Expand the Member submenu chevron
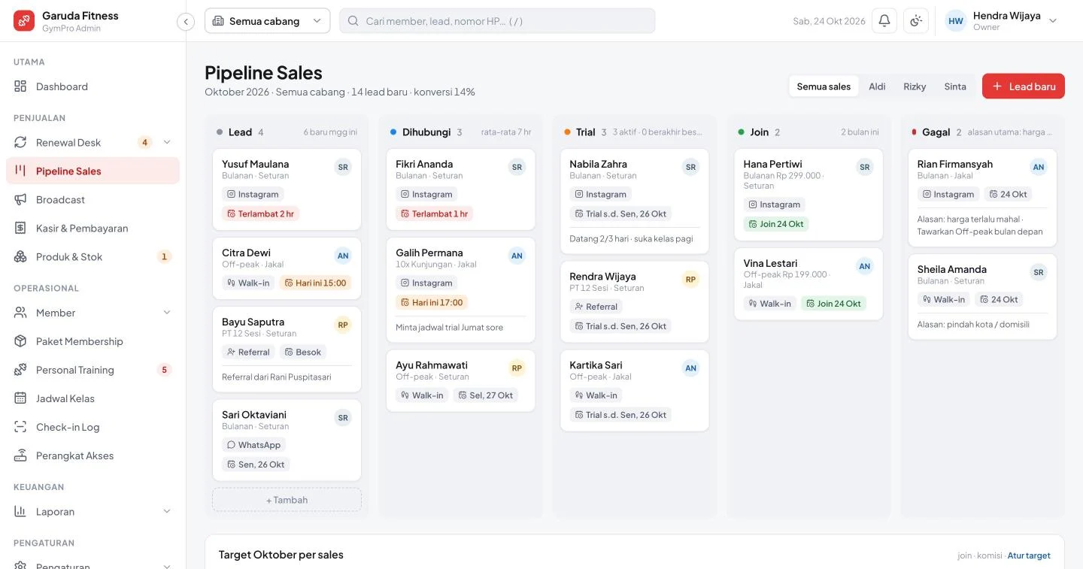 click(167, 313)
